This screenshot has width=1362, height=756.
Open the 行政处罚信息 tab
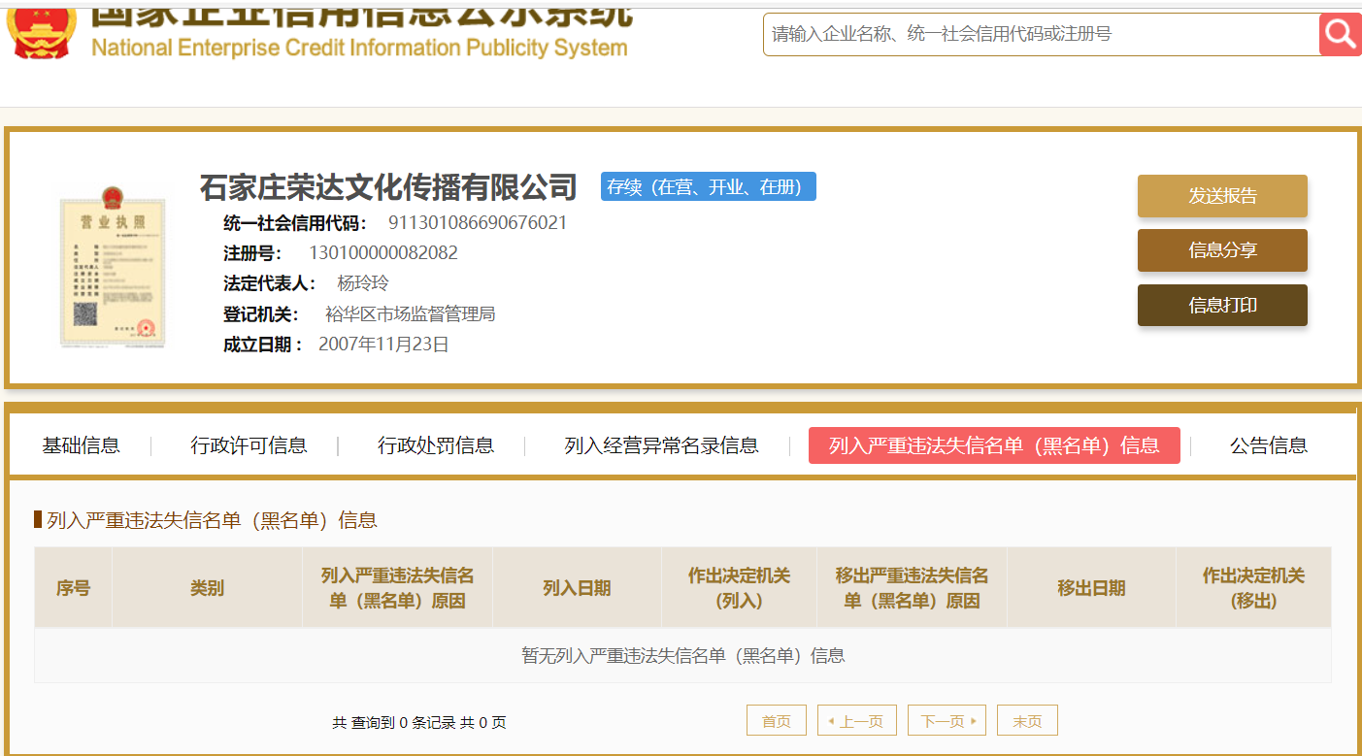point(436,445)
